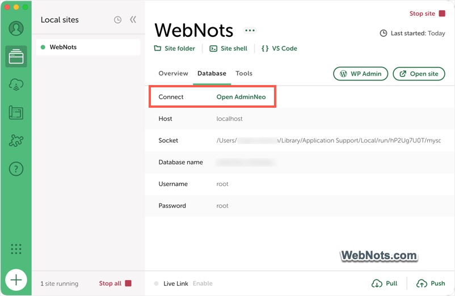Click Open AdminNeo link

click(241, 97)
